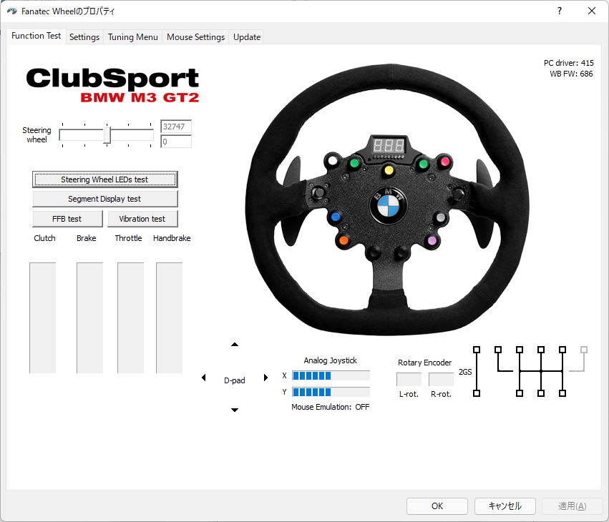609x522 pixels.
Task: Click the gray button on the wheel's right side
Action: (440, 217)
